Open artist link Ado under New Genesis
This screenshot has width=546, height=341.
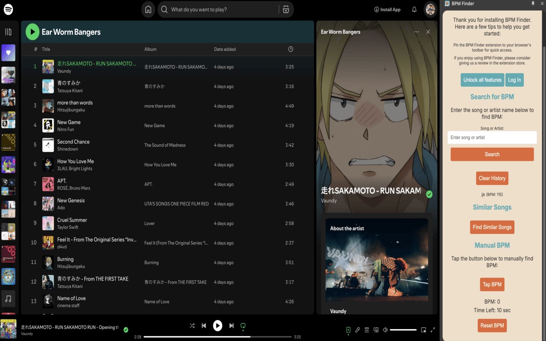pos(61,208)
